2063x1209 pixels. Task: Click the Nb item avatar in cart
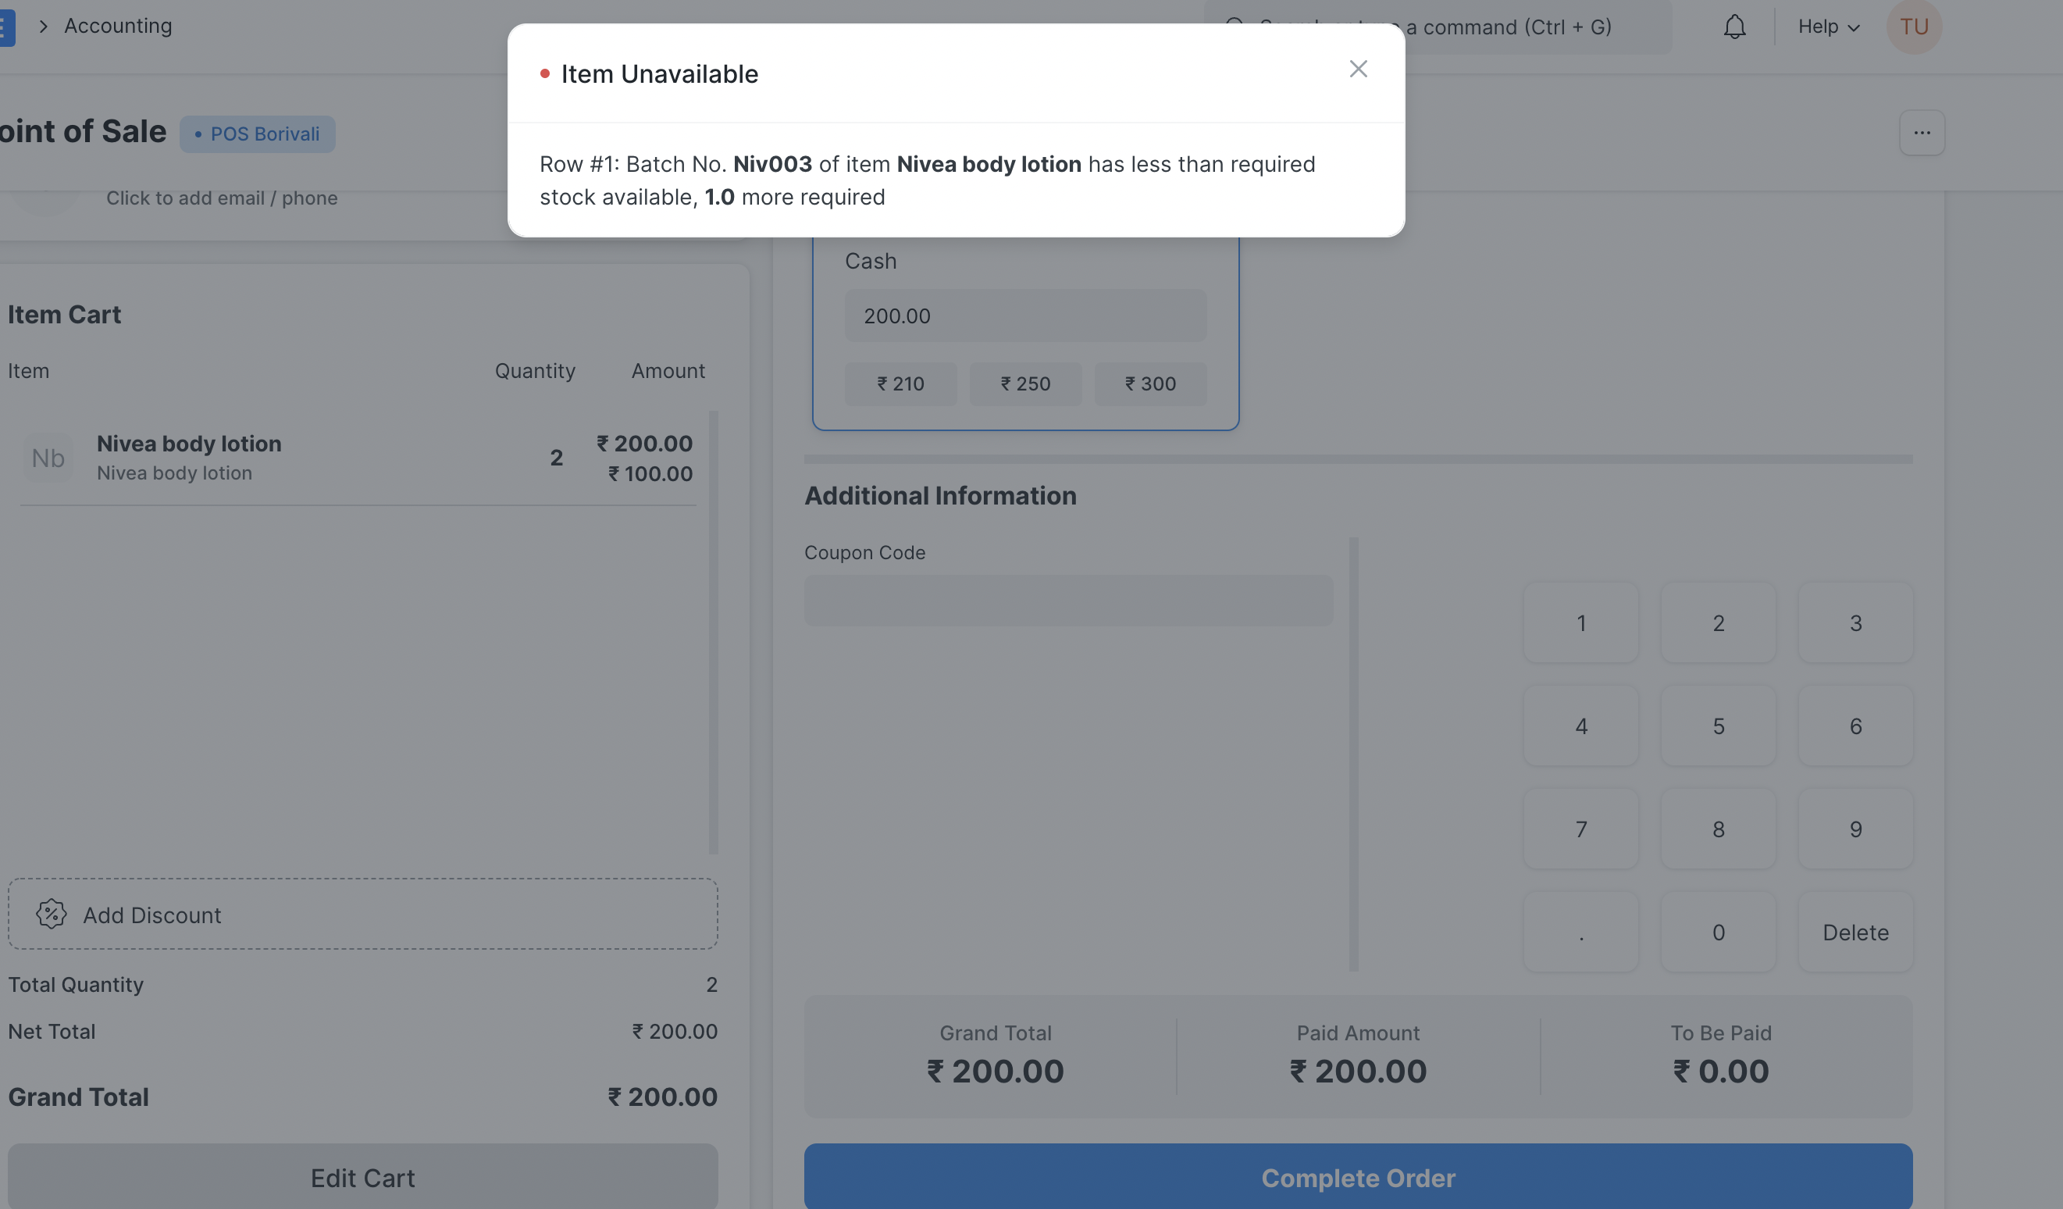point(48,458)
